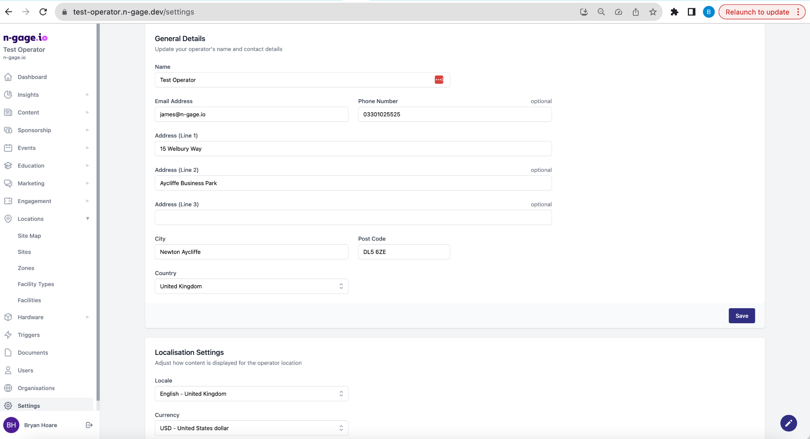Save the General Details form

point(742,316)
